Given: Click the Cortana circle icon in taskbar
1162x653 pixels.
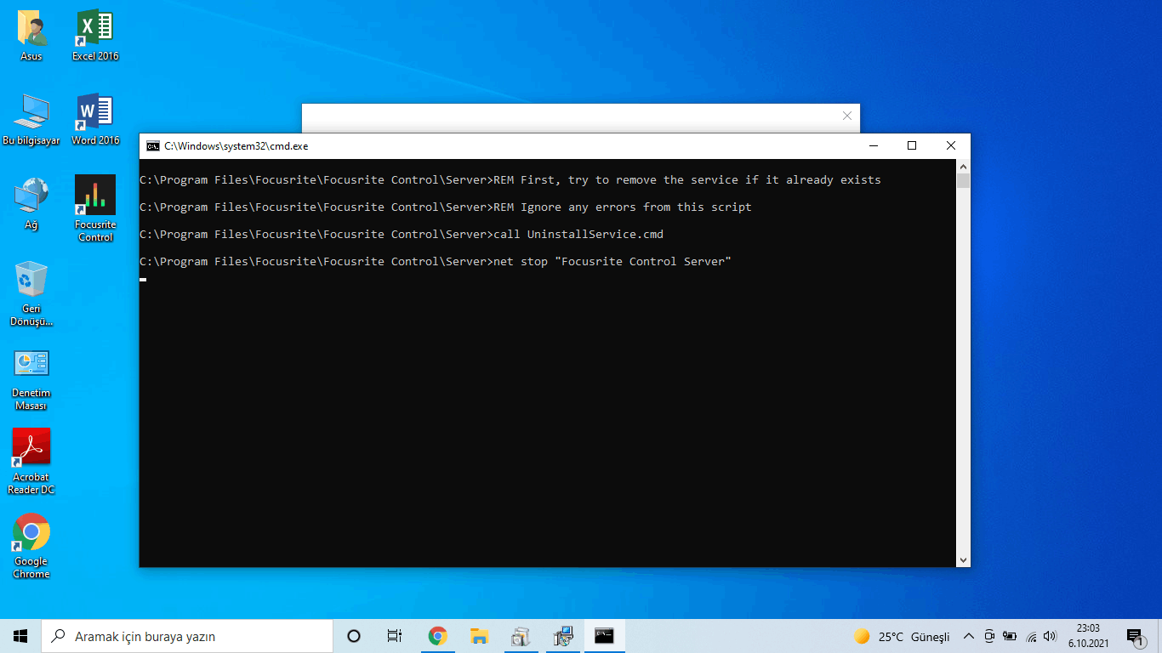Looking at the screenshot, I should (x=354, y=636).
